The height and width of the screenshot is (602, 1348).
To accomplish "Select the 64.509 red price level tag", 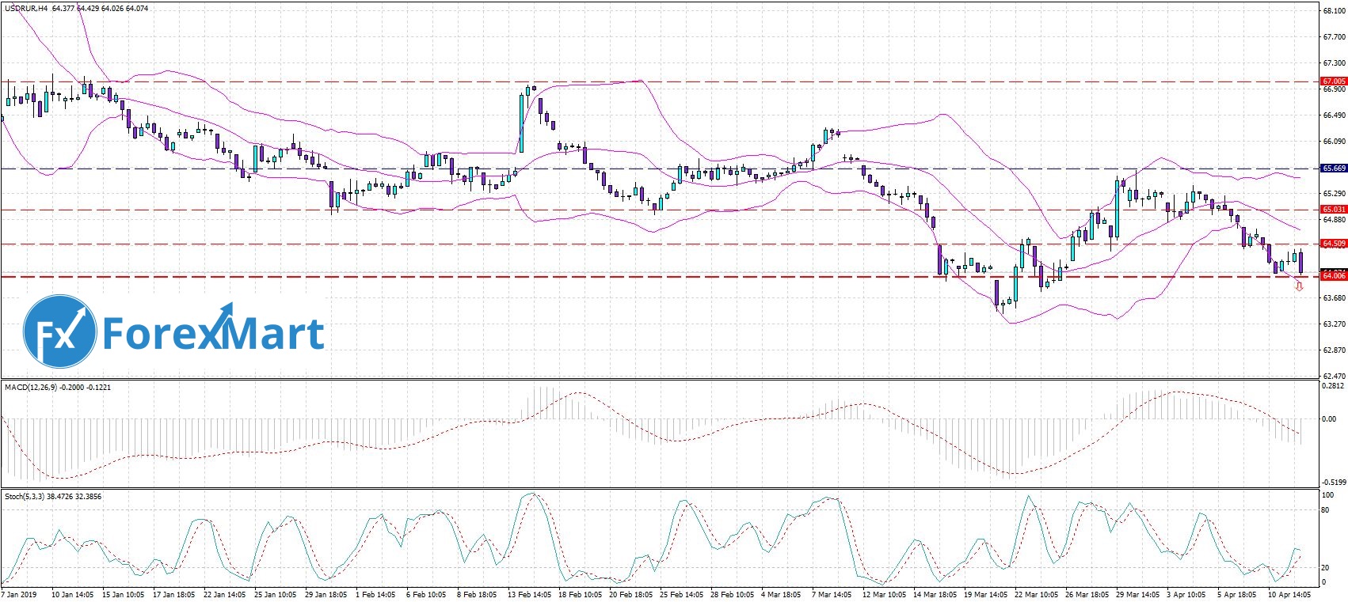I will (x=1334, y=244).
